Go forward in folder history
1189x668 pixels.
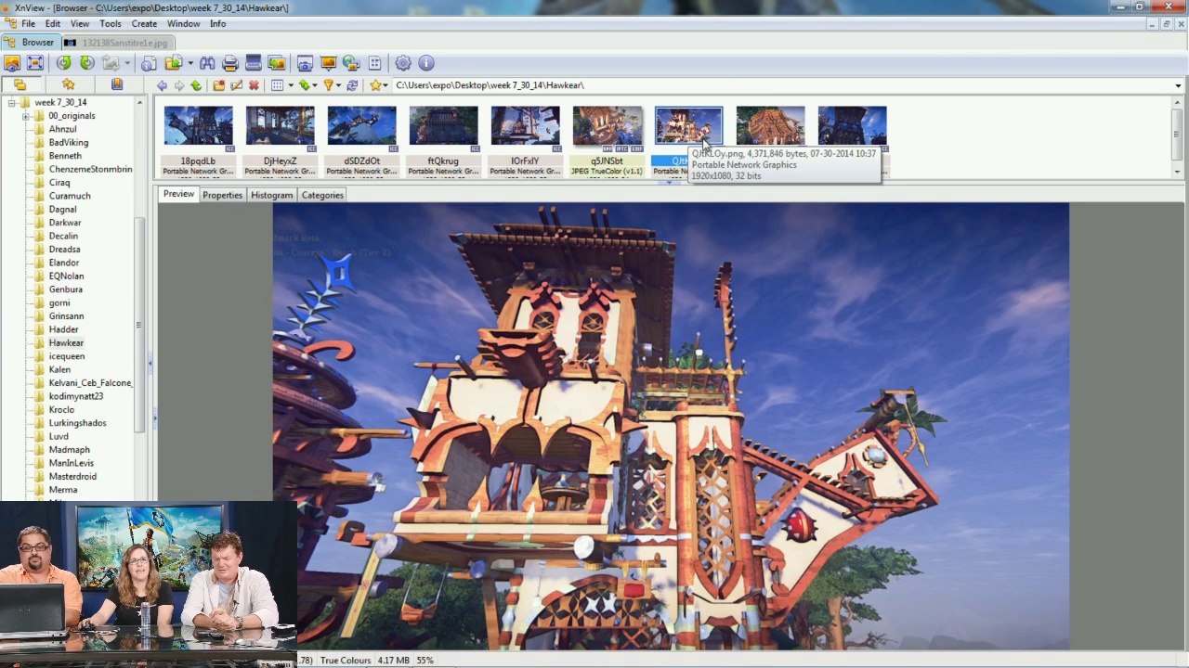(x=178, y=85)
